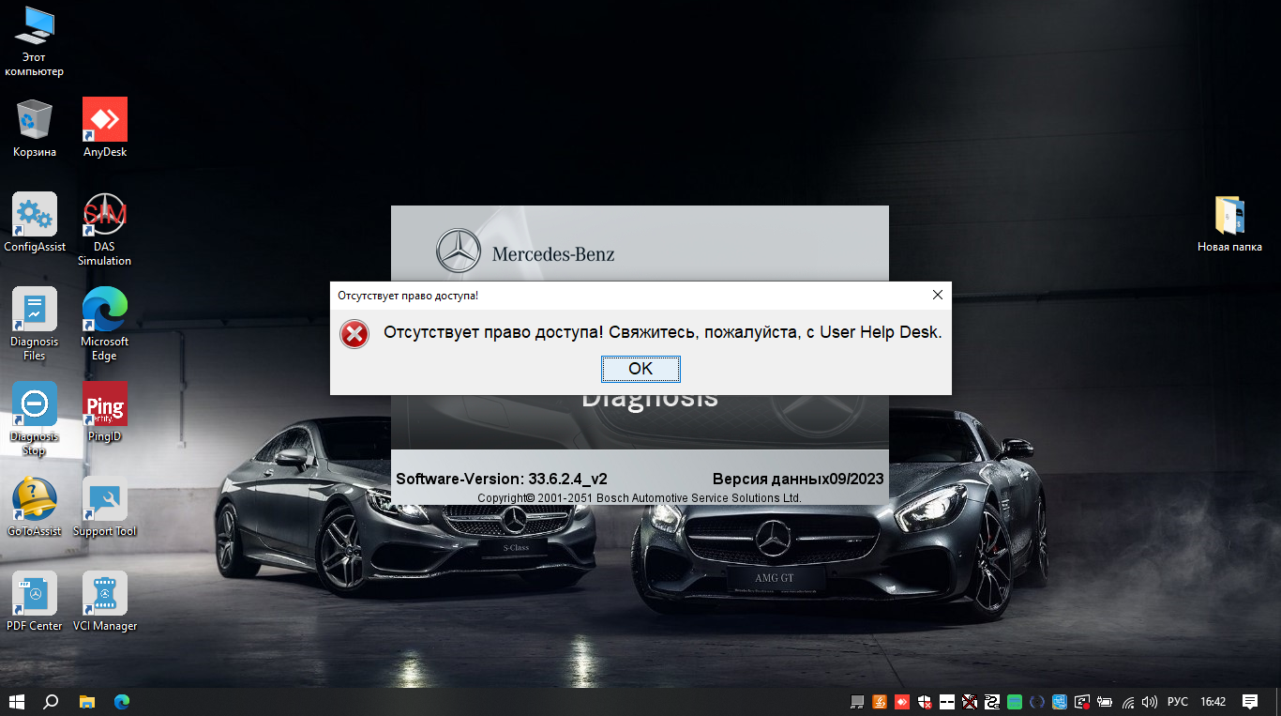Launch GoToAssist from the desktop

click(x=35, y=507)
